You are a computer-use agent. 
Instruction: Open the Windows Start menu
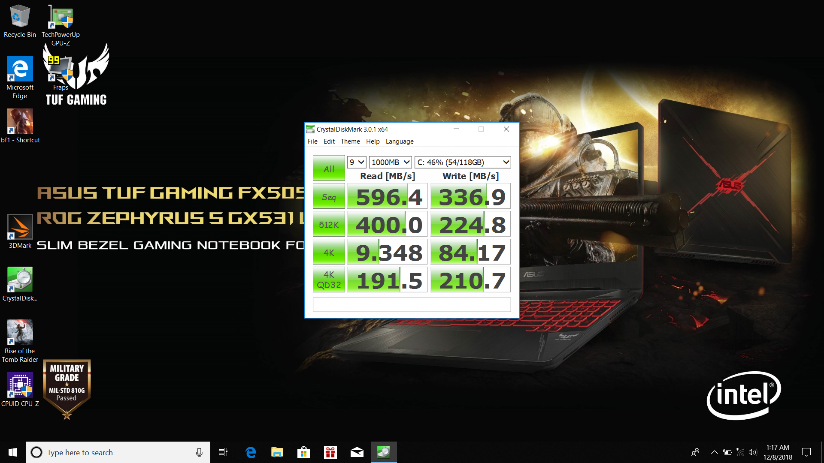click(x=13, y=452)
